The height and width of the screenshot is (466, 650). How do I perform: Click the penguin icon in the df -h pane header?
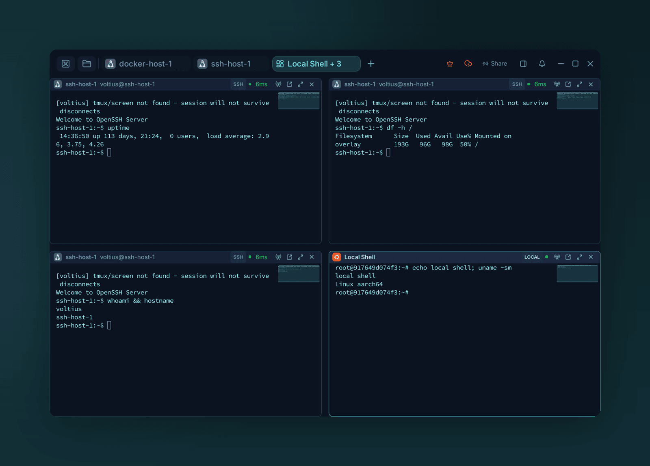pos(337,84)
